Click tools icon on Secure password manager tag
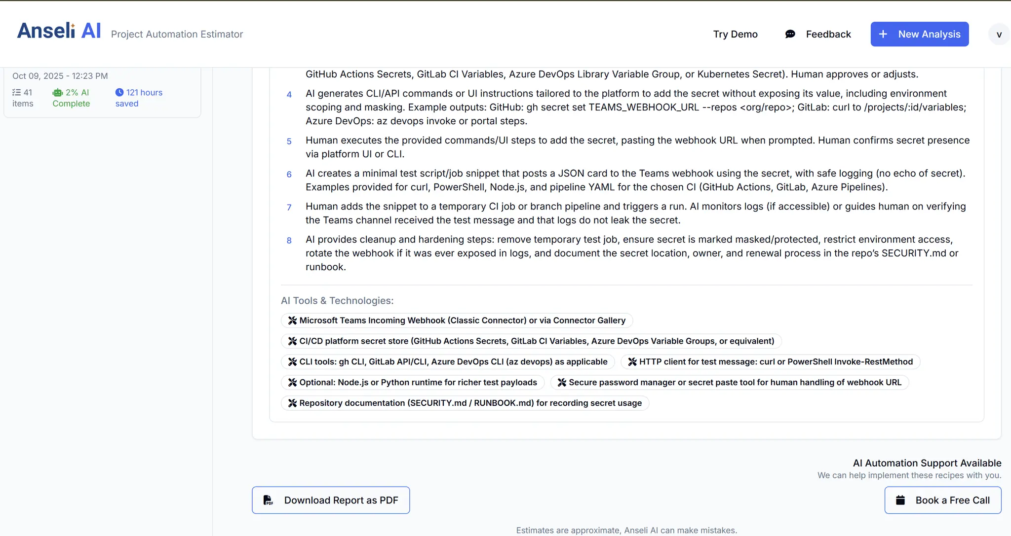 562,383
